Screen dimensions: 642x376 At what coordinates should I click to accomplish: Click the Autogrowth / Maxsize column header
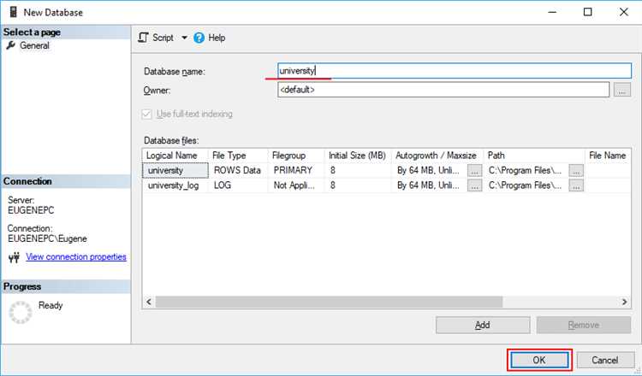pos(437,156)
